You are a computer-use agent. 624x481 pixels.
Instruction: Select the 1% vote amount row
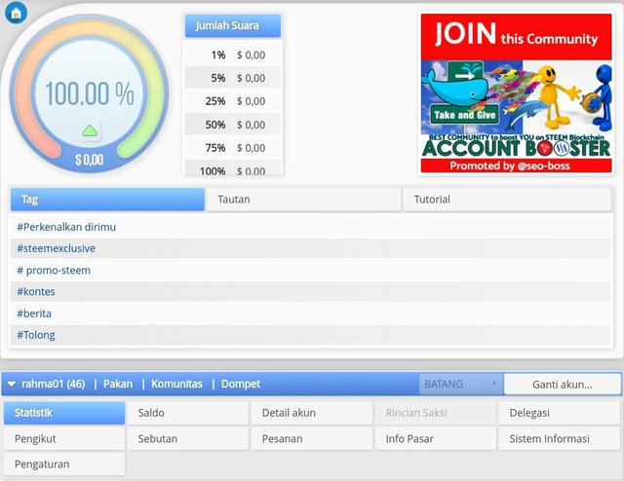[233, 55]
